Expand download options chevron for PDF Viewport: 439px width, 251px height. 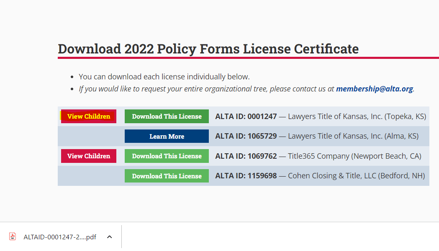coord(110,237)
